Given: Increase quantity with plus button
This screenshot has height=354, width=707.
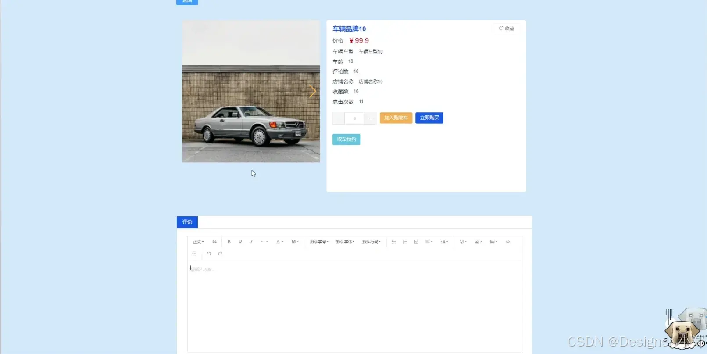Looking at the screenshot, I should click(371, 118).
